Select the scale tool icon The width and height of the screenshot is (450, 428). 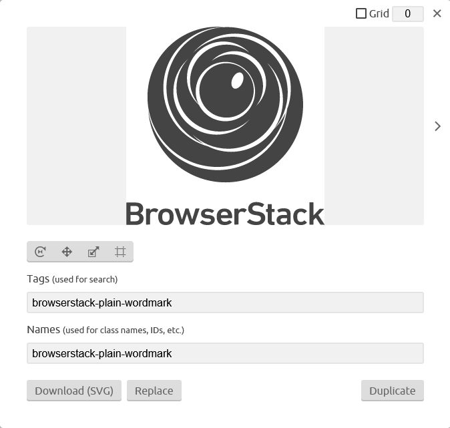[x=93, y=252]
